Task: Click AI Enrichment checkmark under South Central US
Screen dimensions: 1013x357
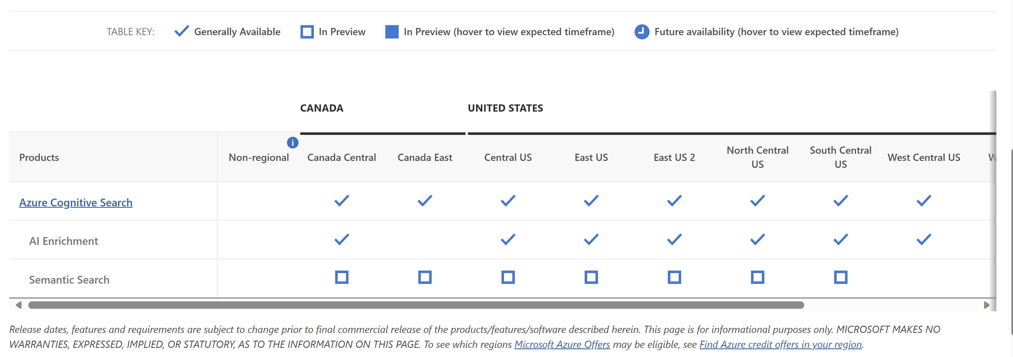Action: point(840,240)
